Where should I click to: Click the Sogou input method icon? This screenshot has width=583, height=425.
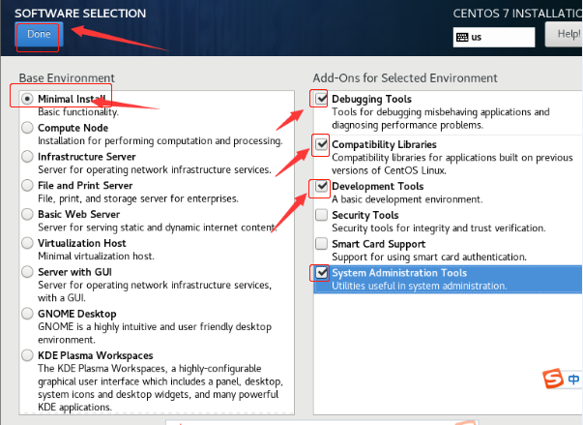(x=553, y=379)
